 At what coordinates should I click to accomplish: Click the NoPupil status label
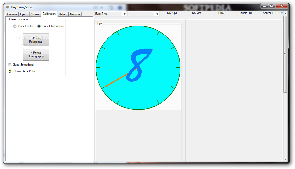pos(172,13)
